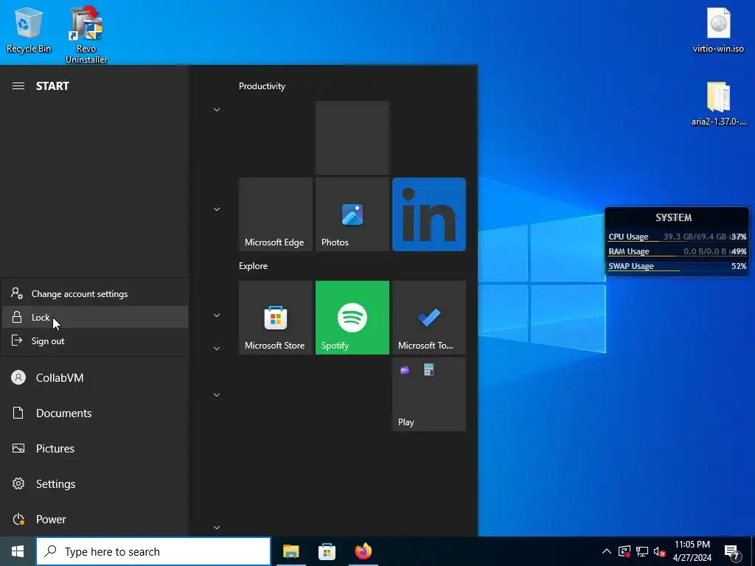Open the Photos tile
The width and height of the screenshot is (755, 566).
pos(352,214)
